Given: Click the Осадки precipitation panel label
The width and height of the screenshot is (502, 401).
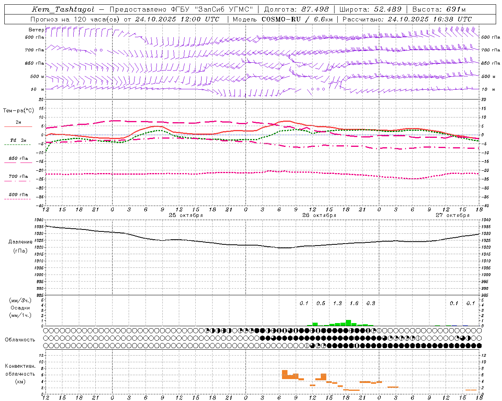Looking at the screenshot, I should [20, 308].
